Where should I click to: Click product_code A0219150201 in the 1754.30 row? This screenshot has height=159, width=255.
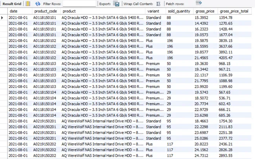pyautogui.click(x=45, y=121)
